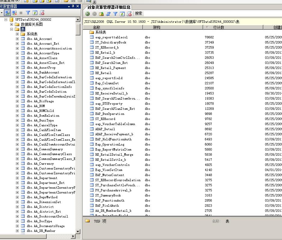The image size is (282, 240).
Task: Expand dbo.AA_BOM table node
Action: pyautogui.click(x=17, y=106)
